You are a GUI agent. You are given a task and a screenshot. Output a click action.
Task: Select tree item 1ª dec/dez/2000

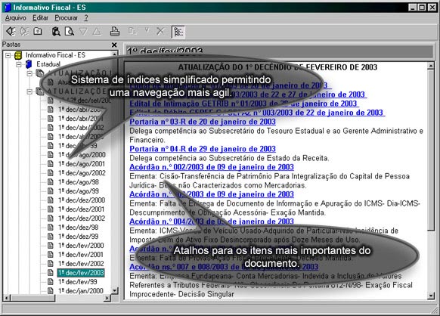pyautogui.click(x=82, y=200)
